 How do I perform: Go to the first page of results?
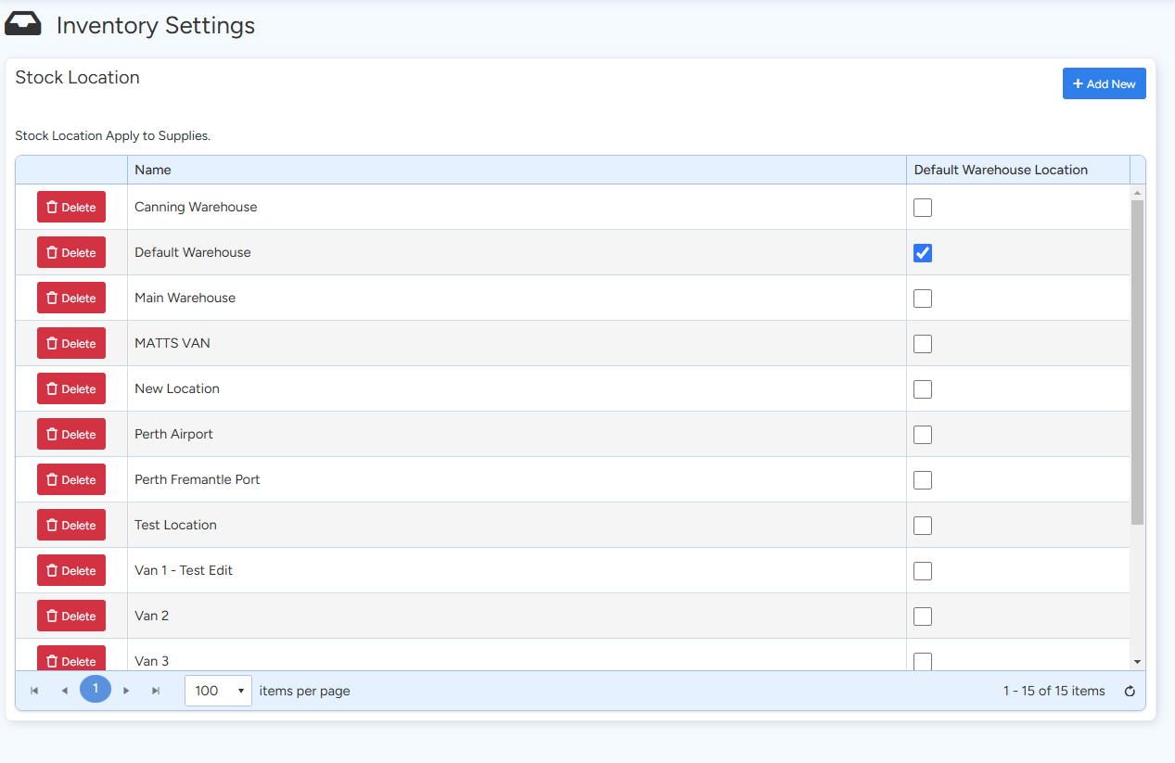[x=34, y=691]
